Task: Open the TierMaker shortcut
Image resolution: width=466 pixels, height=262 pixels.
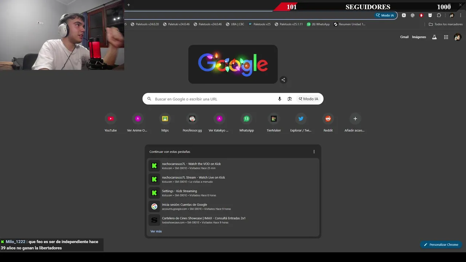Action: [x=274, y=123]
